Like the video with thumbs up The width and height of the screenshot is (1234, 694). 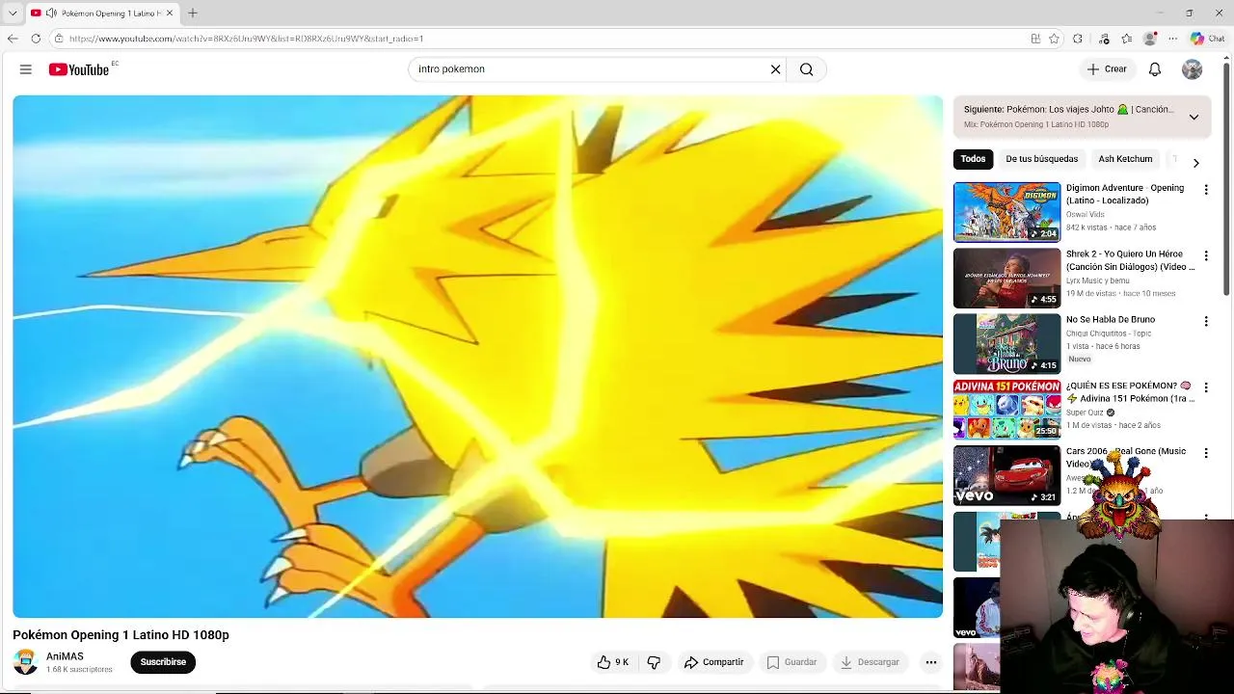point(613,662)
